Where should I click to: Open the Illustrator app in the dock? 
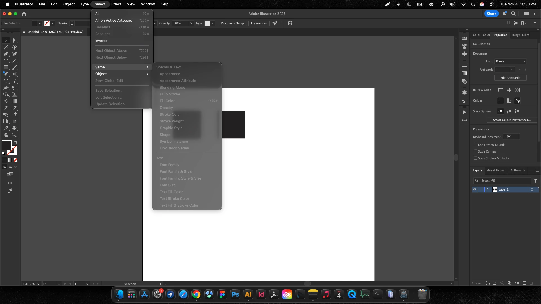click(x=248, y=295)
